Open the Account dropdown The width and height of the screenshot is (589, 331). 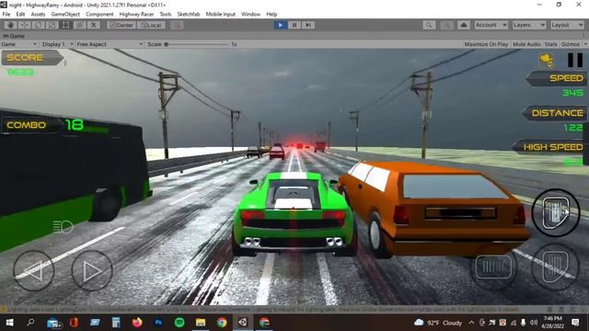point(491,25)
